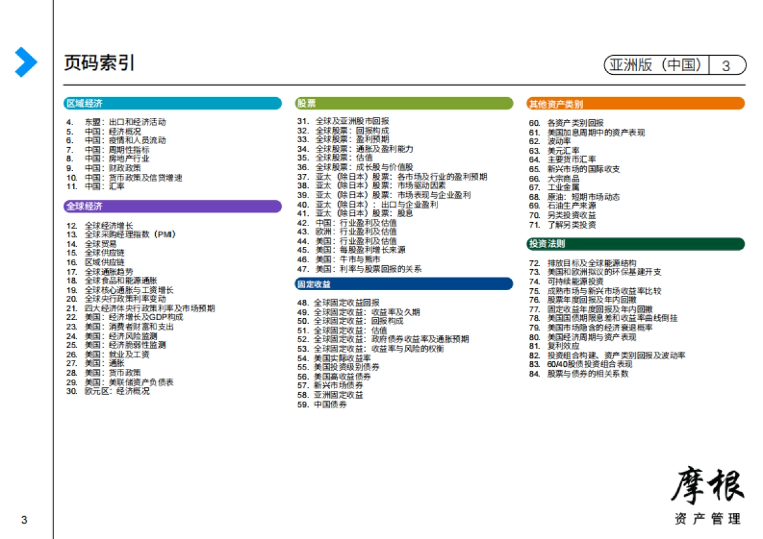
Task: Click the blue chevron arrow icon
Action: point(26,62)
